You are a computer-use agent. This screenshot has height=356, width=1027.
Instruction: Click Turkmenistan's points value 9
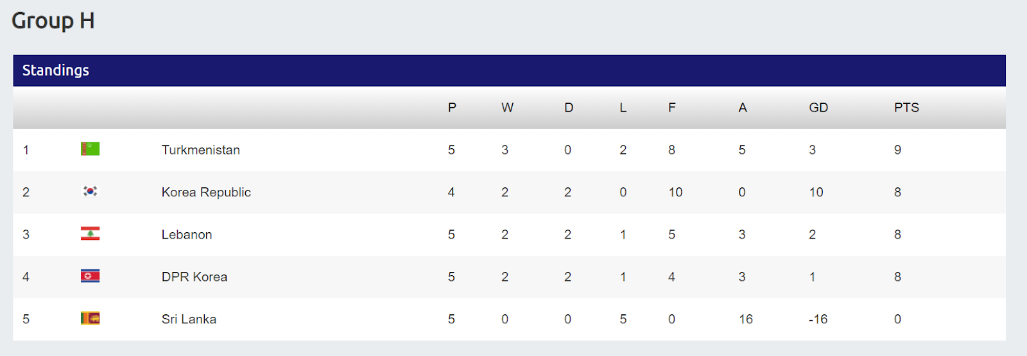[x=897, y=149]
